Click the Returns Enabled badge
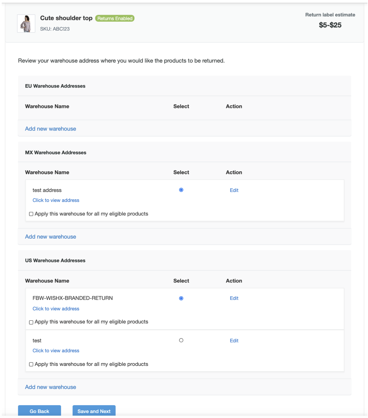Screen dimensions: 368x418 point(115,18)
